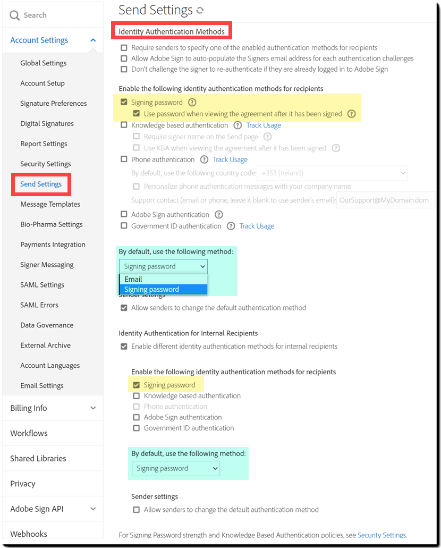This screenshot has width=441, height=548.
Task: Click help icon after 'Use password when viewing'
Action: click(x=351, y=114)
